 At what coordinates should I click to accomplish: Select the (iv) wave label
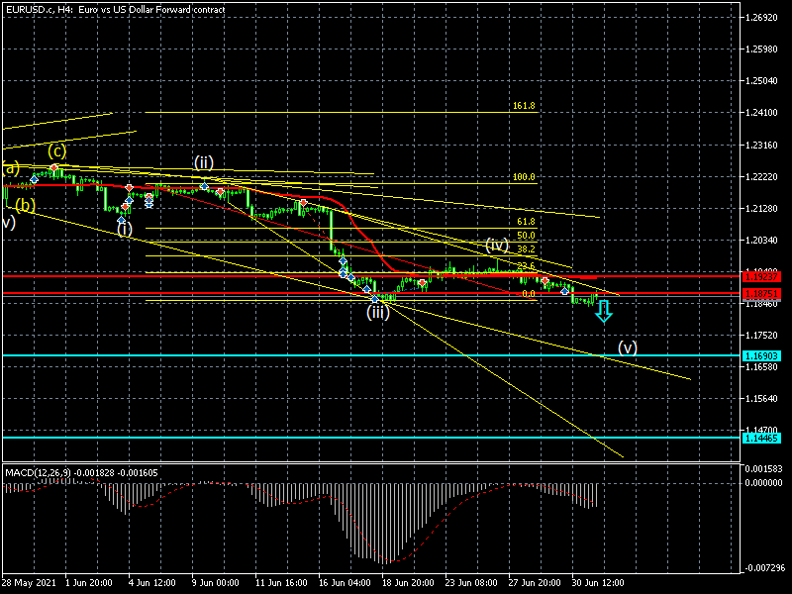497,245
